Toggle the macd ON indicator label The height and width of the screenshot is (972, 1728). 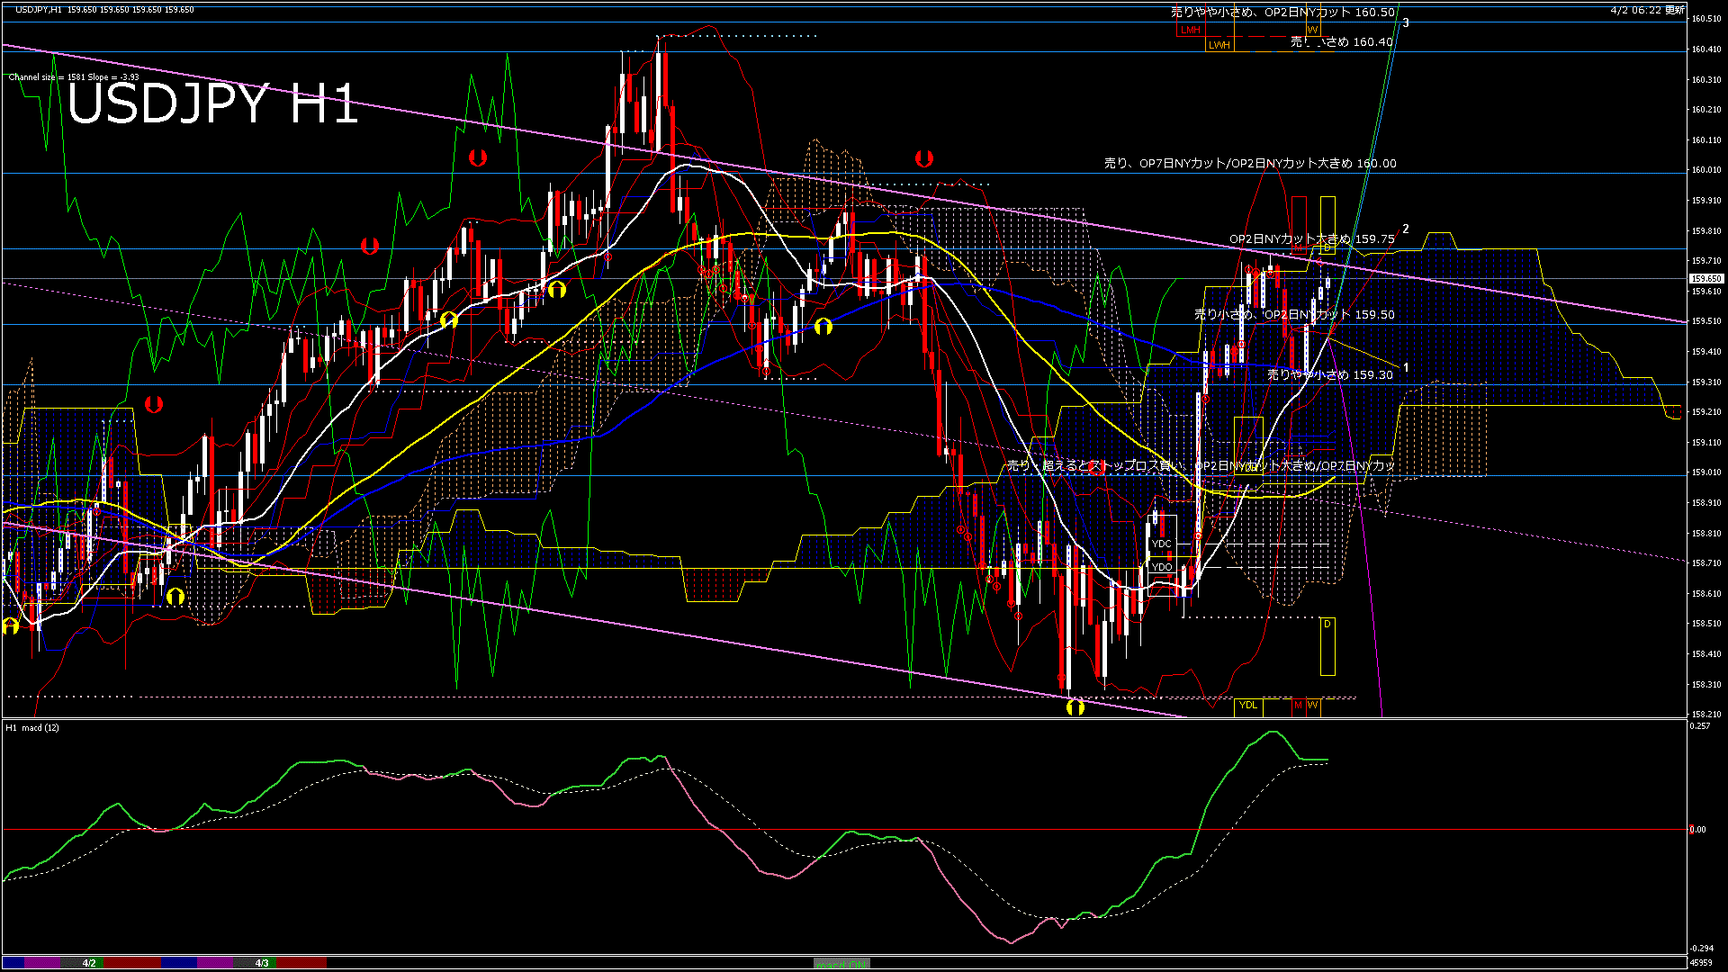pos(841,964)
